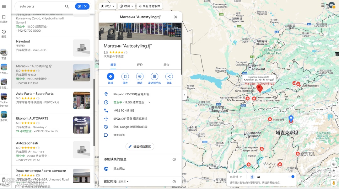
Task: Close the Магазин Autostyling.tj detail panel
Action: [x=175, y=17]
